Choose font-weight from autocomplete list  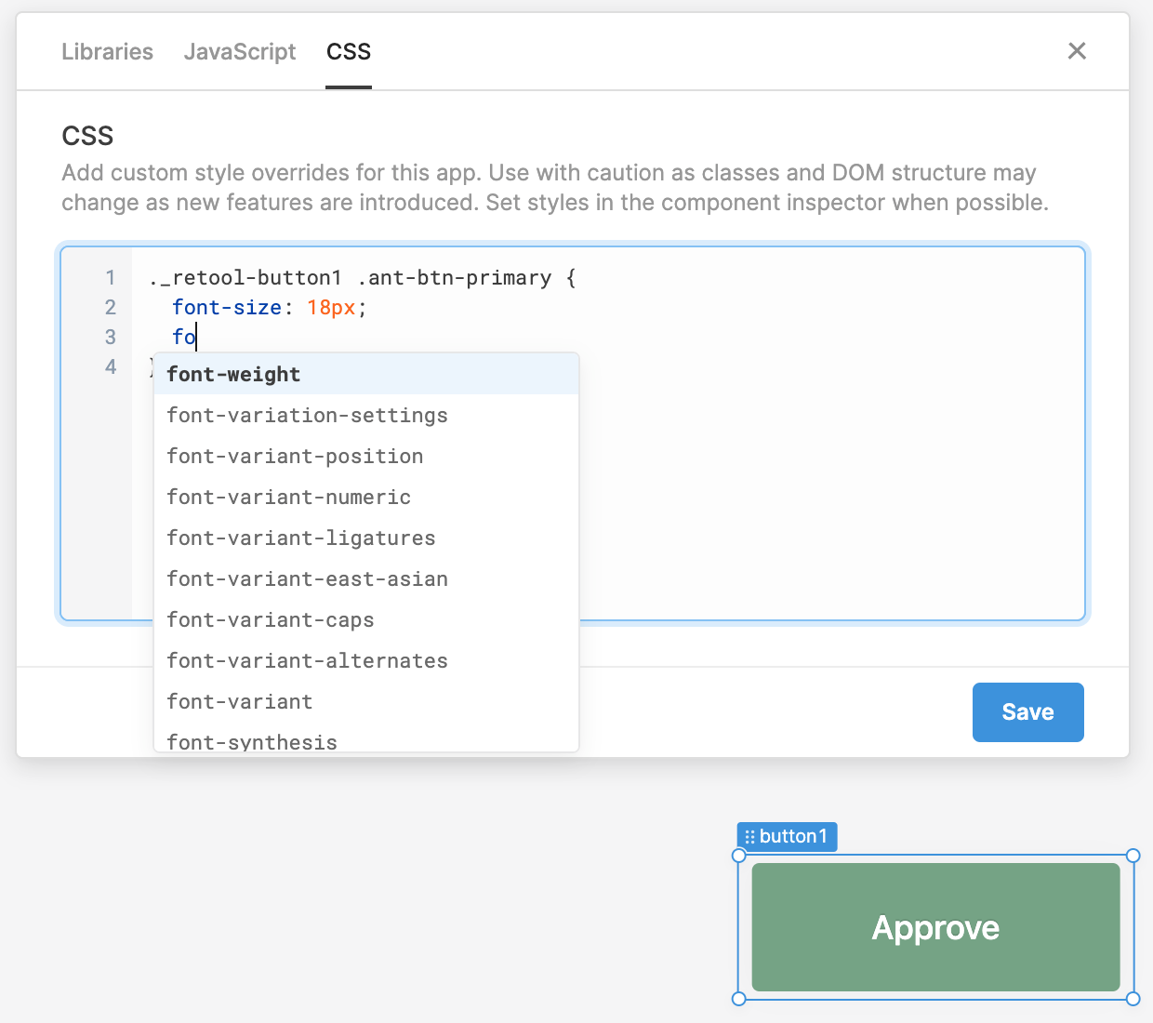tap(366, 374)
